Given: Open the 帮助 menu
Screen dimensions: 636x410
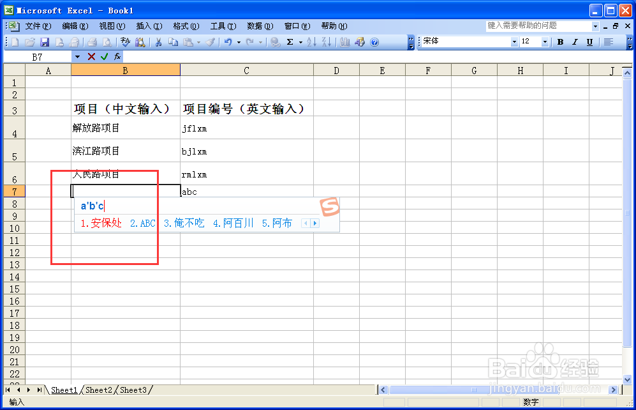Looking at the screenshot, I should tap(334, 26).
